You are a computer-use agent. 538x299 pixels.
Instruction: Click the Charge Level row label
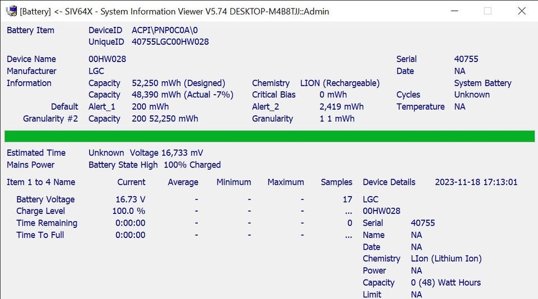(40, 211)
